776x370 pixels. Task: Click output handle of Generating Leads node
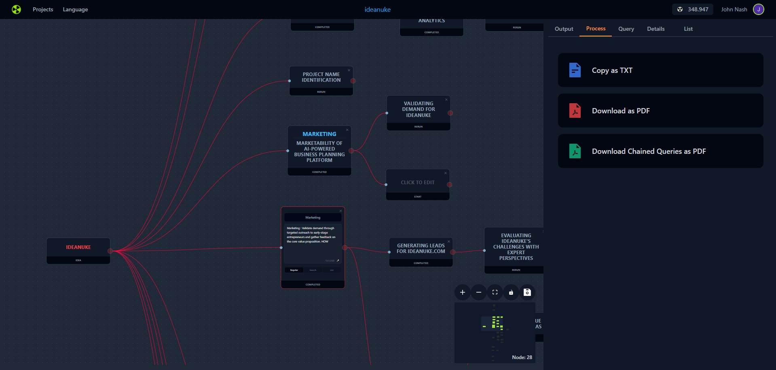tap(453, 252)
